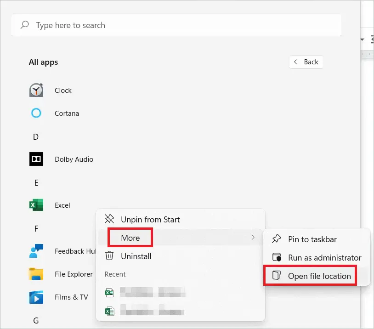This screenshot has width=374, height=329.
Task: Click the Films & TV app icon
Action: pos(36,297)
